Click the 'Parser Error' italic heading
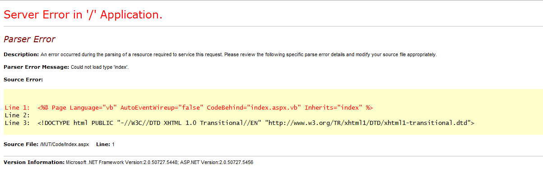543x173 pixels. pos(29,40)
